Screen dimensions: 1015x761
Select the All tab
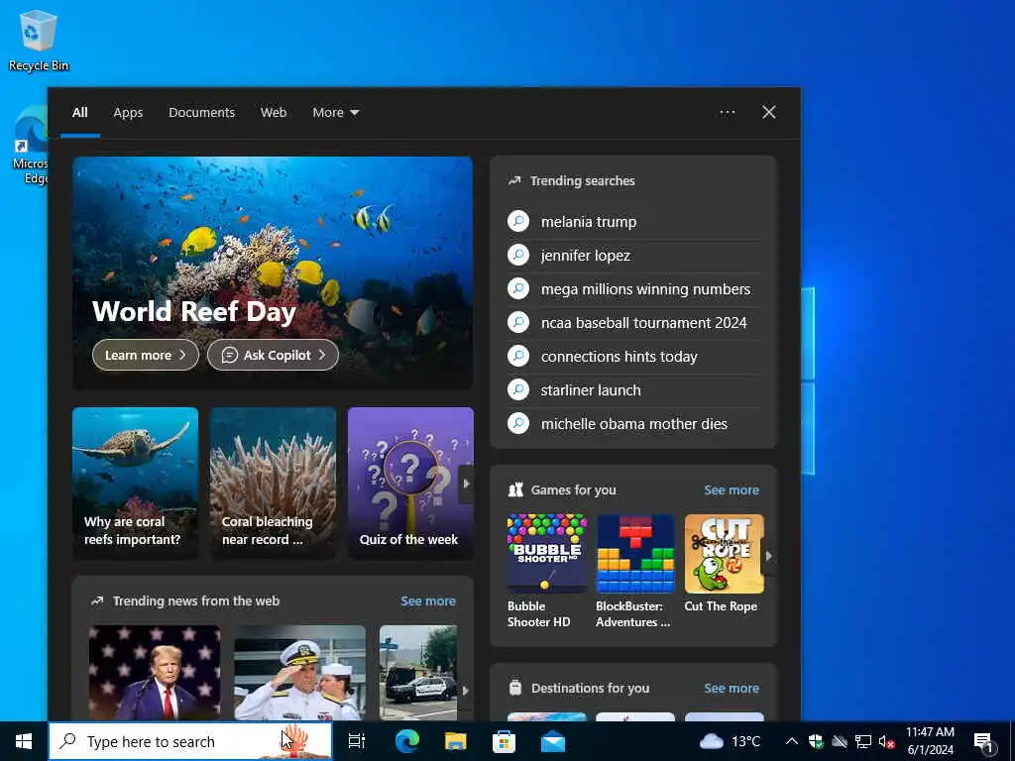click(79, 112)
